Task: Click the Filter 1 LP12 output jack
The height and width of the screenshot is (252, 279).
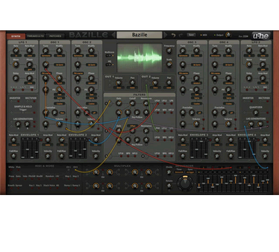Action: click(x=165, y=104)
